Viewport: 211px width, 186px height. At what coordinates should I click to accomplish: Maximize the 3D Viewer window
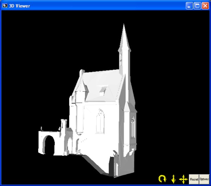pyautogui.click(x=197, y=6)
